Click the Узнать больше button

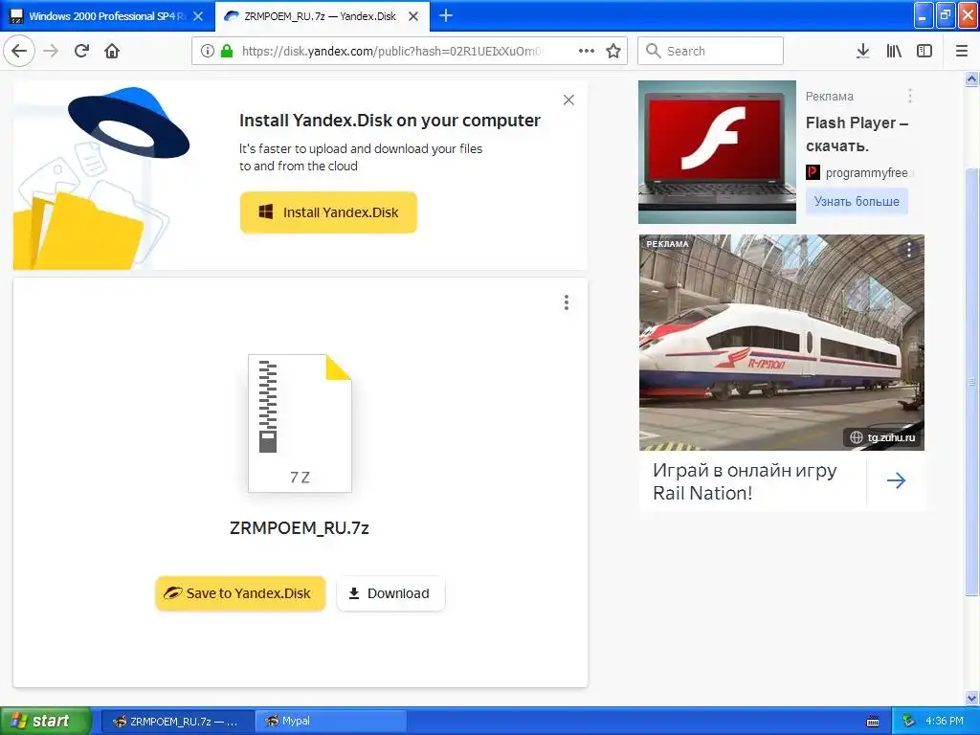click(857, 201)
